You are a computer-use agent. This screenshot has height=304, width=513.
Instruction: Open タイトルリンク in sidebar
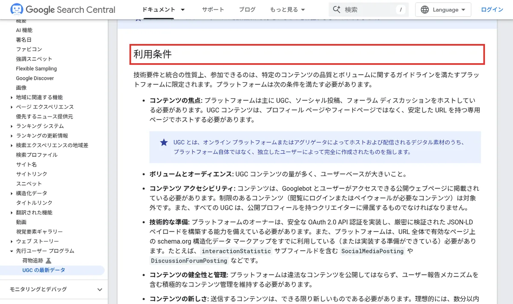[34, 203]
